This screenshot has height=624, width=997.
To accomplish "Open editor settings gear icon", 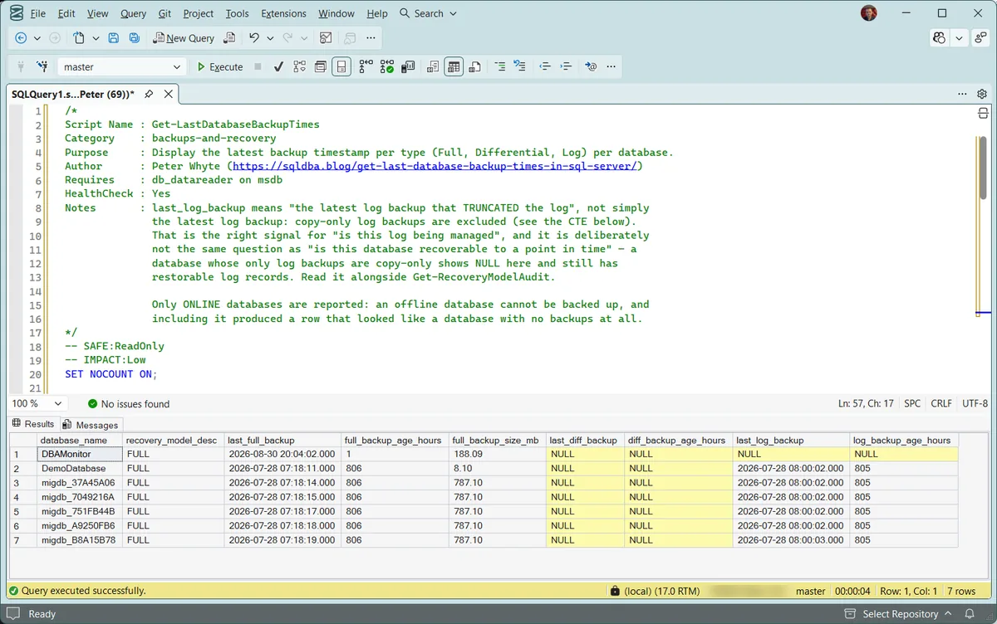I will click(x=982, y=95).
